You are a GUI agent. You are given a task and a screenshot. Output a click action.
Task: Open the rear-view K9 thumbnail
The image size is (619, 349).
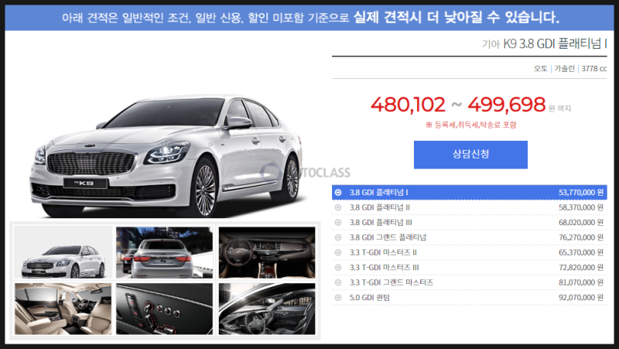165,252
